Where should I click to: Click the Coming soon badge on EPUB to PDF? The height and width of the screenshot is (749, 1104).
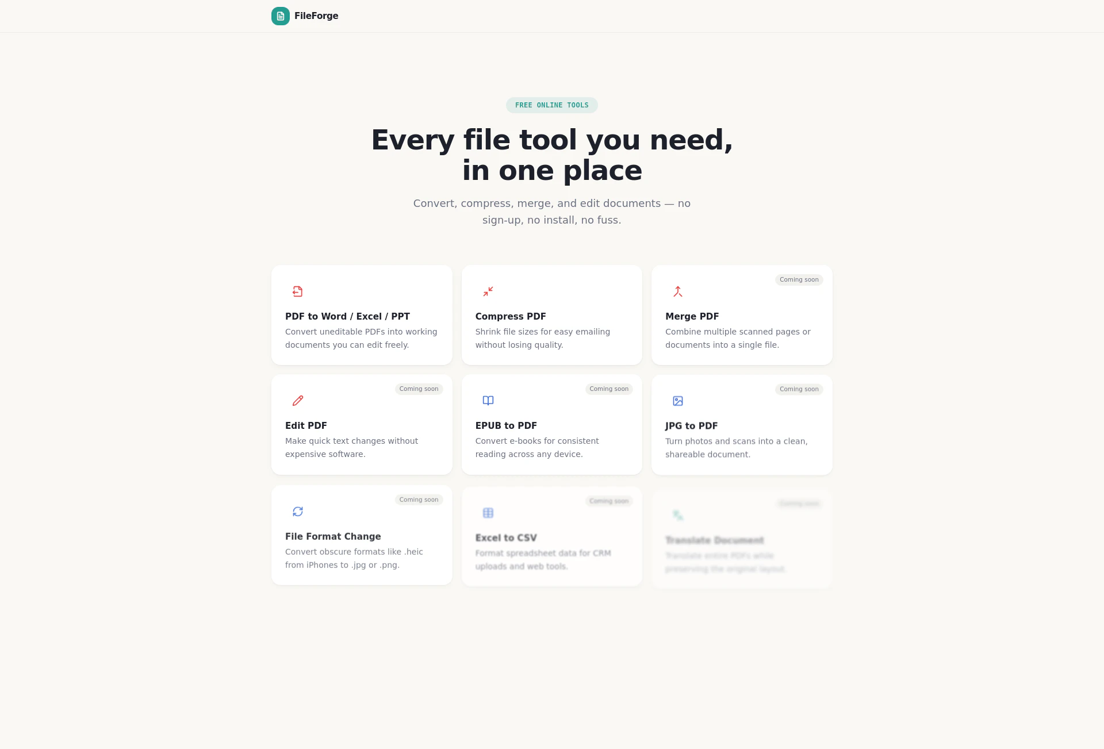tap(608, 389)
